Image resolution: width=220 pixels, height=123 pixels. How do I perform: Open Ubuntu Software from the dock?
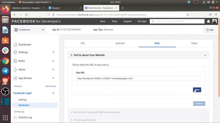pyautogui.click(x=5, y=40)
